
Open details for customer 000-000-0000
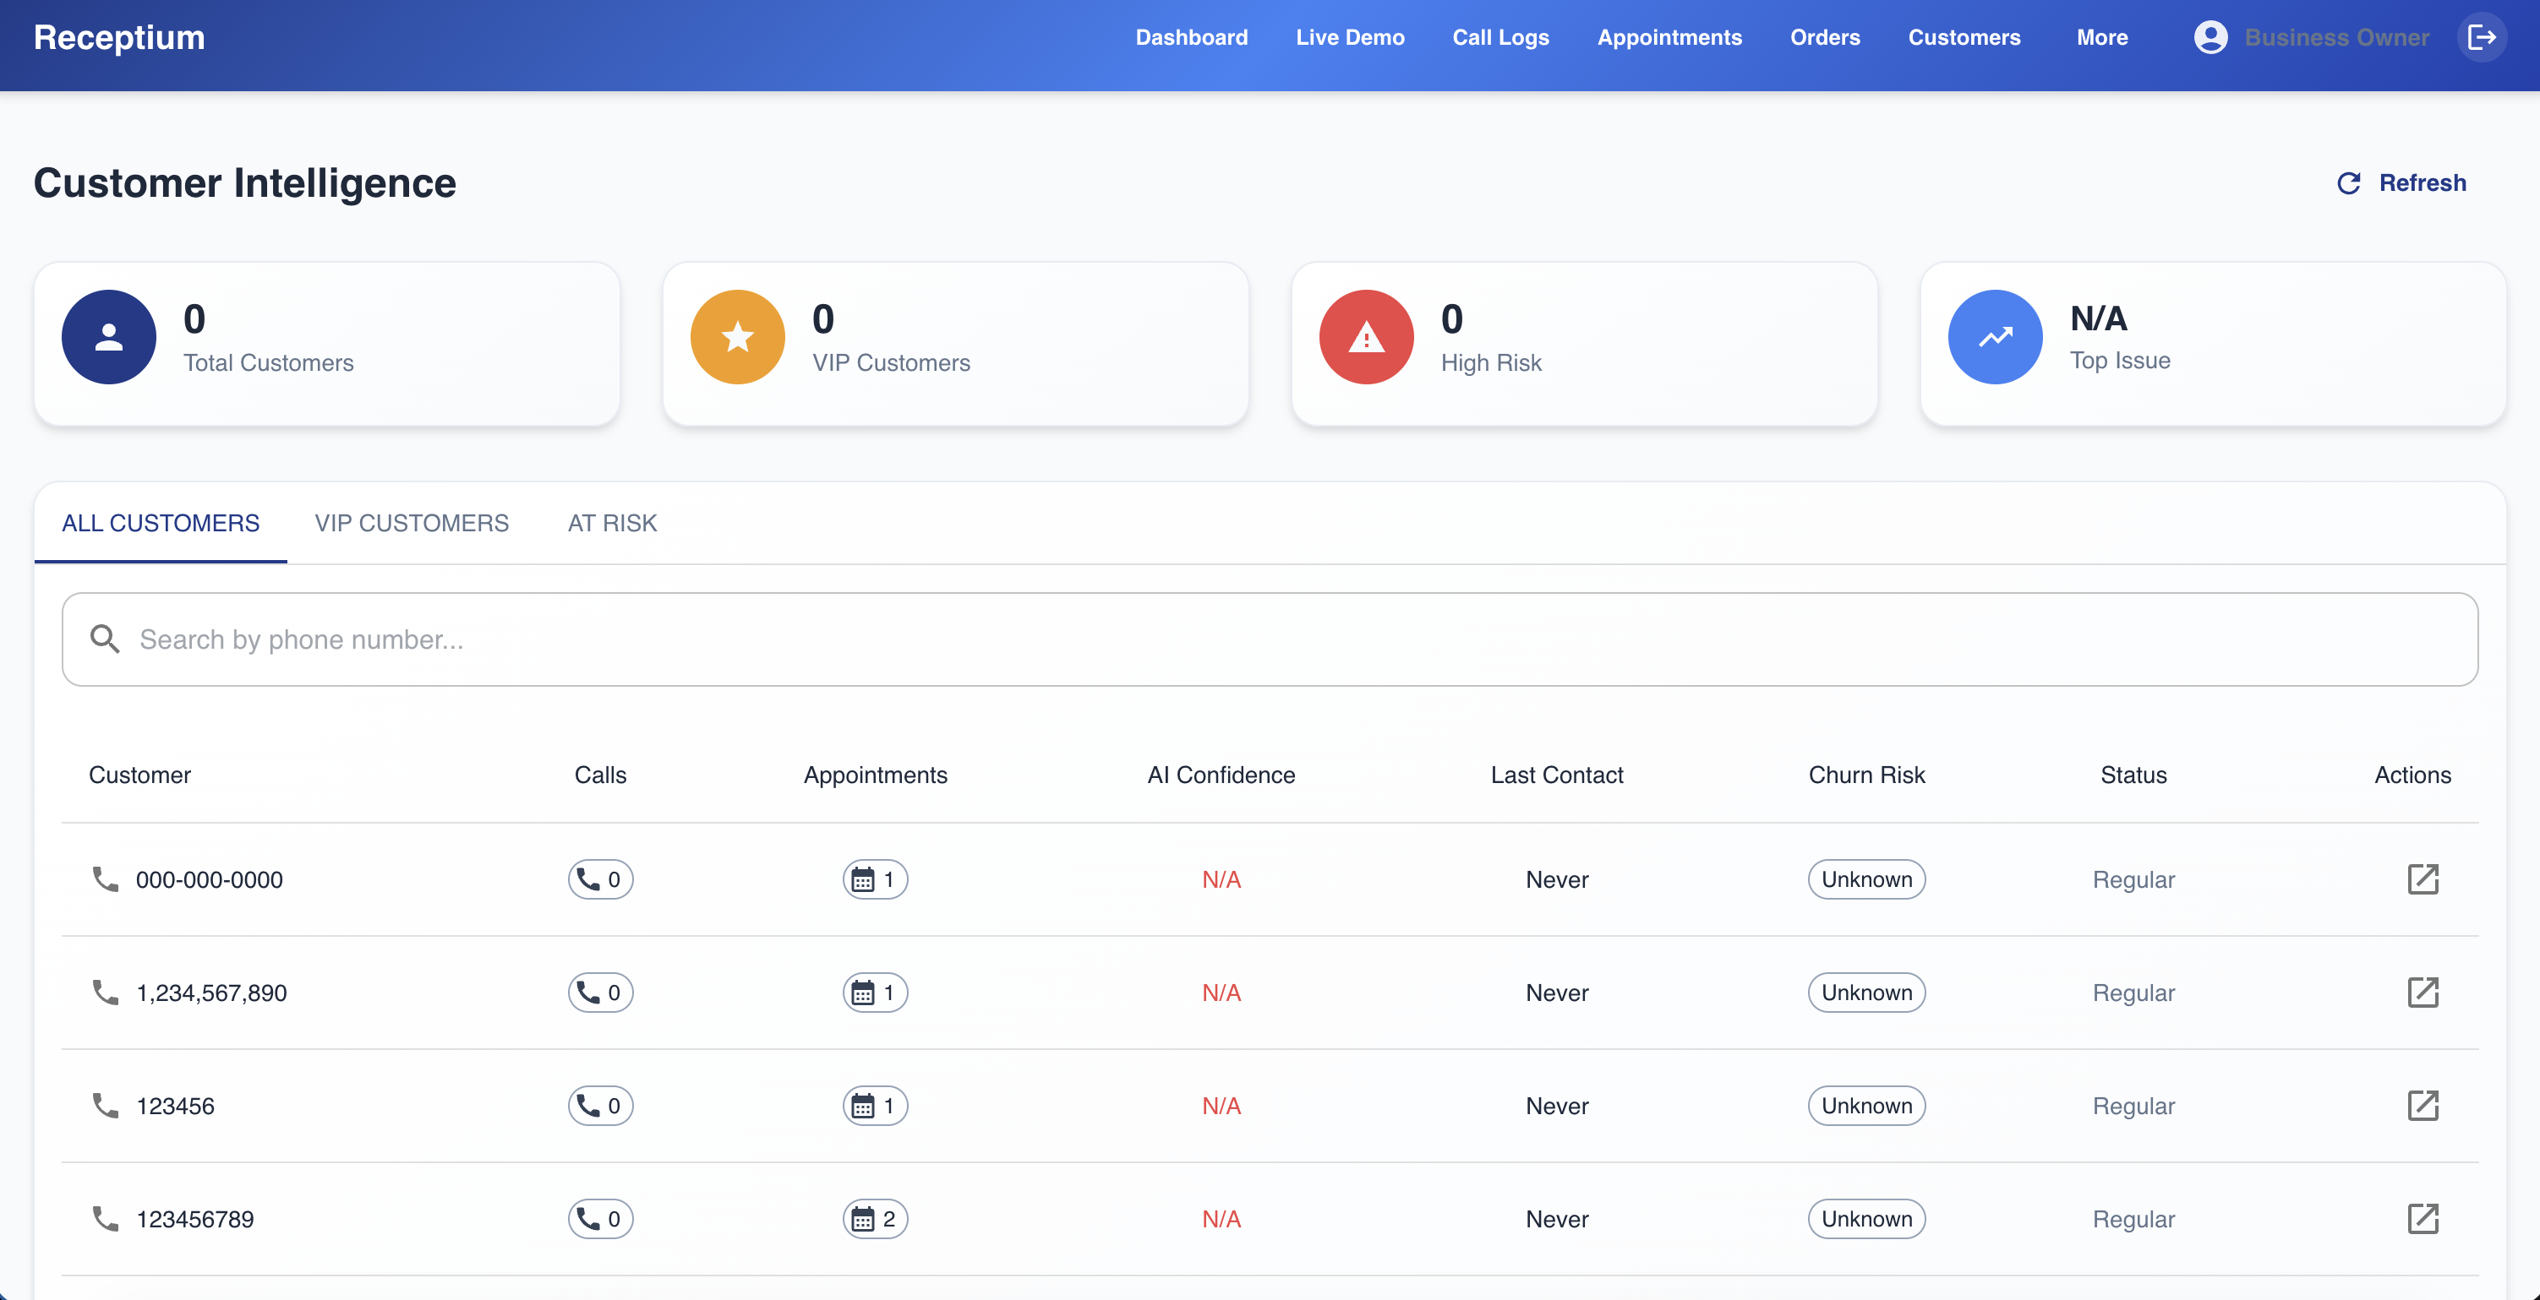point(2422,879)
